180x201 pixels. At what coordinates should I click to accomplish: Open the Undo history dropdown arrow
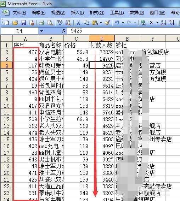pyautogui.click(x=123, y=23)
